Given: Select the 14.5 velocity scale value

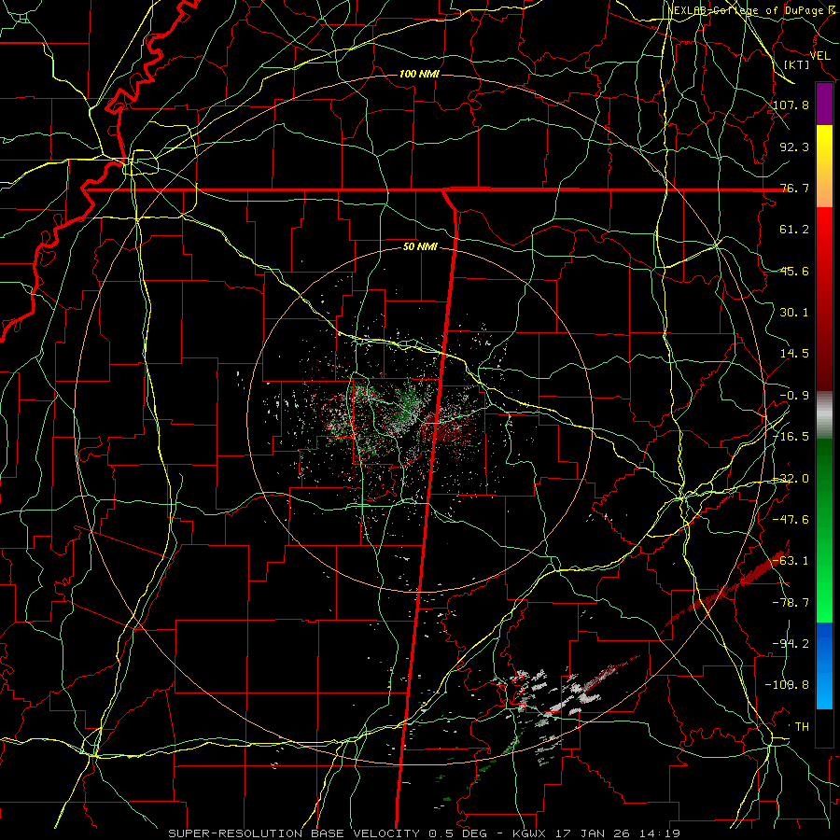Looking at the screenshot, I should coord(794,354).
